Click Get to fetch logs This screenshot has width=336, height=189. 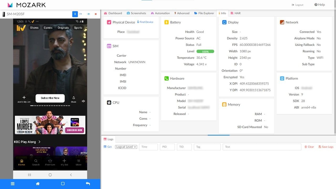click(108, 147)
